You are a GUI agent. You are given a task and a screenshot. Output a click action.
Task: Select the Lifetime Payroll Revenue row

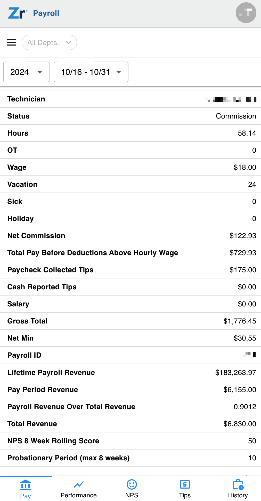130,373
